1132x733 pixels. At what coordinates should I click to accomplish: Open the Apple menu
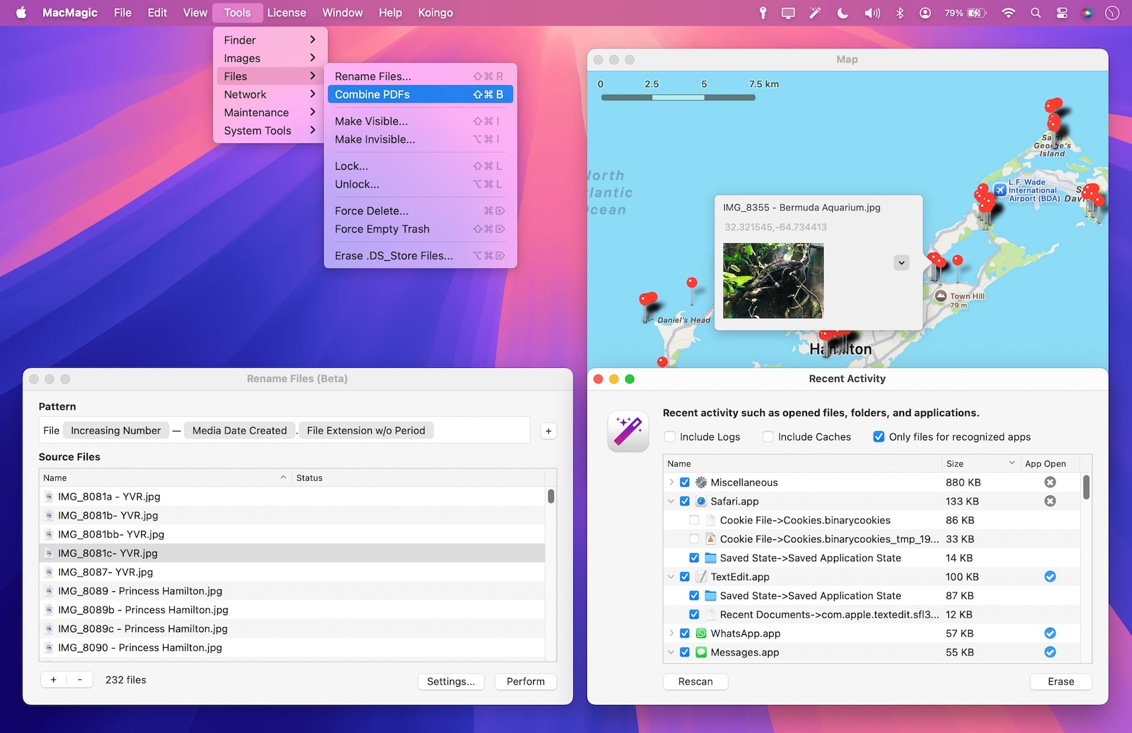click(x=21, y=12)
